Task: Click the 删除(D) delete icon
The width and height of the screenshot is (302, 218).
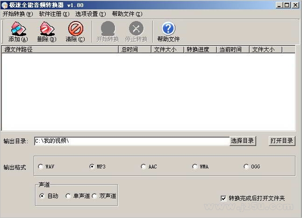Action: click(x=47, y=29)
